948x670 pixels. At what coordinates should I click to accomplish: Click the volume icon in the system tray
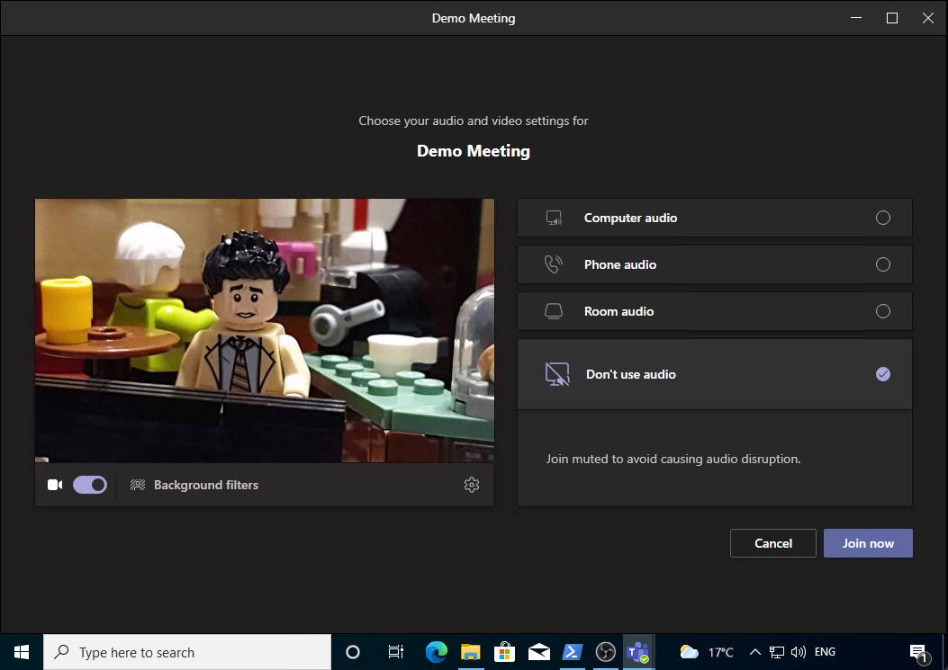[799, 652]
